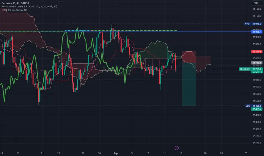Click the 15200.0 price scale label
264x156 pixels.
click(257, 143)
